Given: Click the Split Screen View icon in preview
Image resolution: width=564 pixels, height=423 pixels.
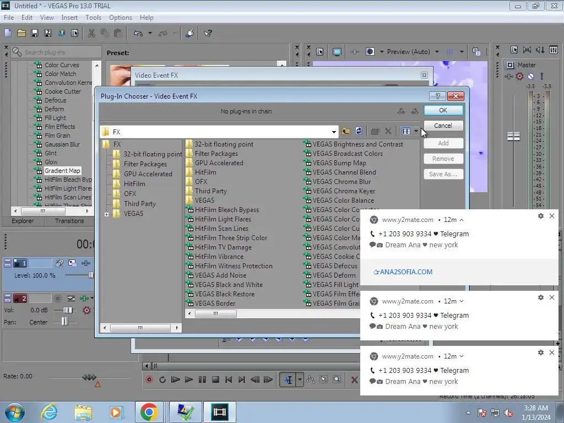Looking at the screenshot, I should tap(370, 52).
